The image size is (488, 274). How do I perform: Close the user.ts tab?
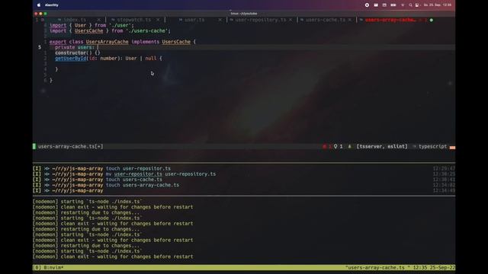click(220, 20)
